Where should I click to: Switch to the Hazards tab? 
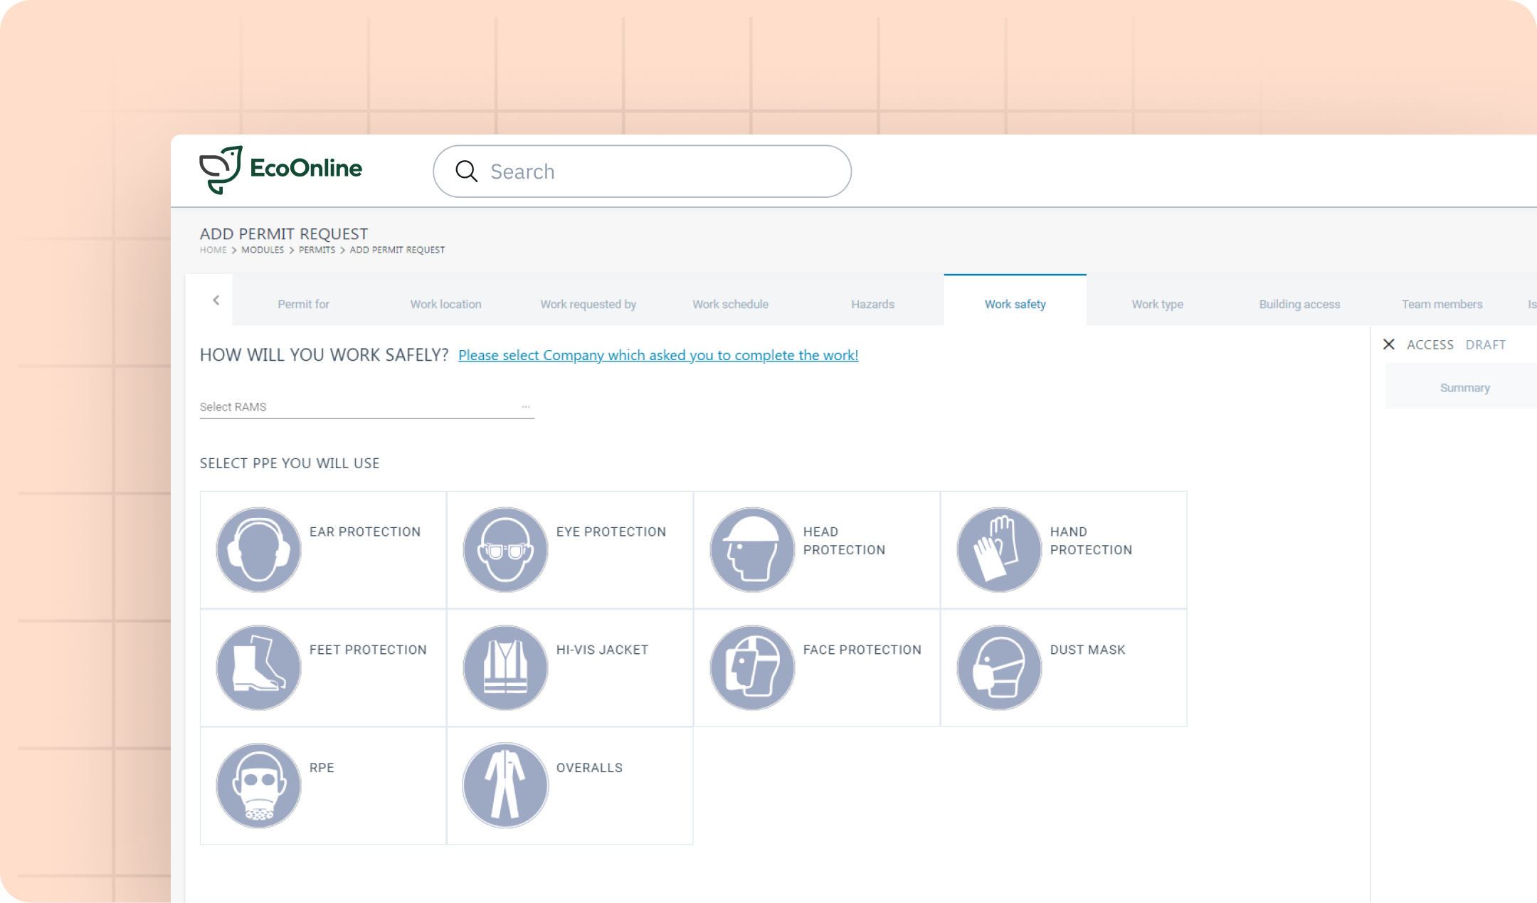(872, 304)
